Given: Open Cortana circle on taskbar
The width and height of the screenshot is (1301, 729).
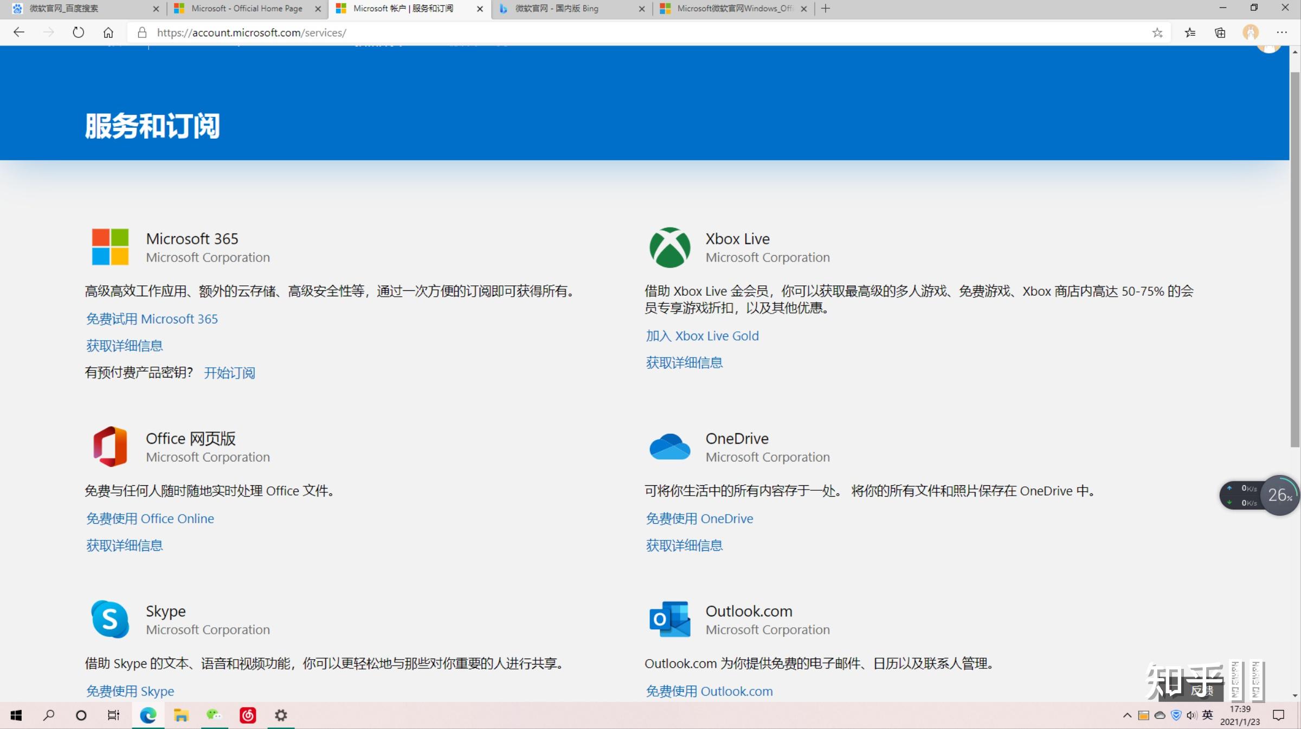Looking at the screenshot, I should tap(81, 715).
